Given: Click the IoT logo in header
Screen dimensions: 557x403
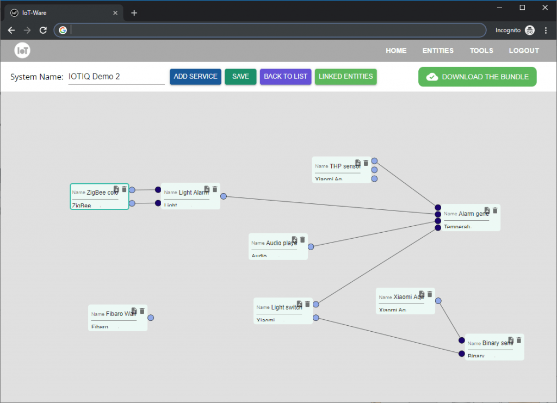Looking at the screenshot, I should [22, 51].
